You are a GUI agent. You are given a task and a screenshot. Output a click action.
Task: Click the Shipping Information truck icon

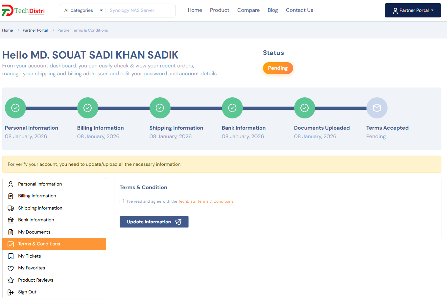tap(11, 208)
